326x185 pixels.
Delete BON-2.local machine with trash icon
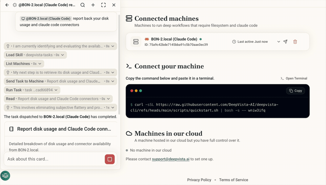tap(295, 42)
